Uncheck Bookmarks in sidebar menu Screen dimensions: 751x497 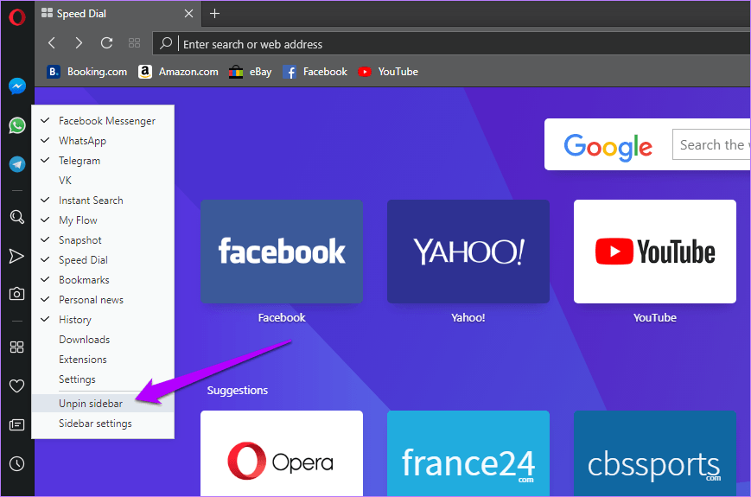[103, 280]
